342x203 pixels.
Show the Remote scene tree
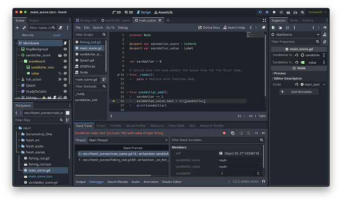(x=28, y=35)
